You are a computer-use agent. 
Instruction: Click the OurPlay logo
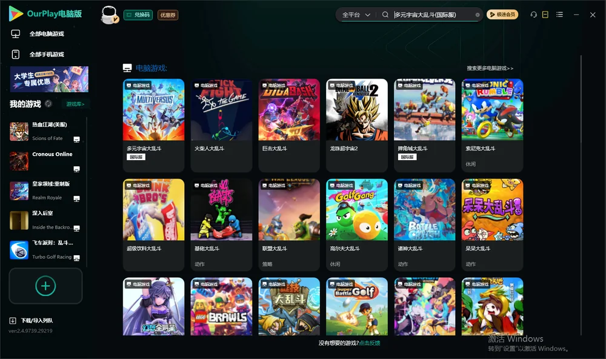pos(45,14)
